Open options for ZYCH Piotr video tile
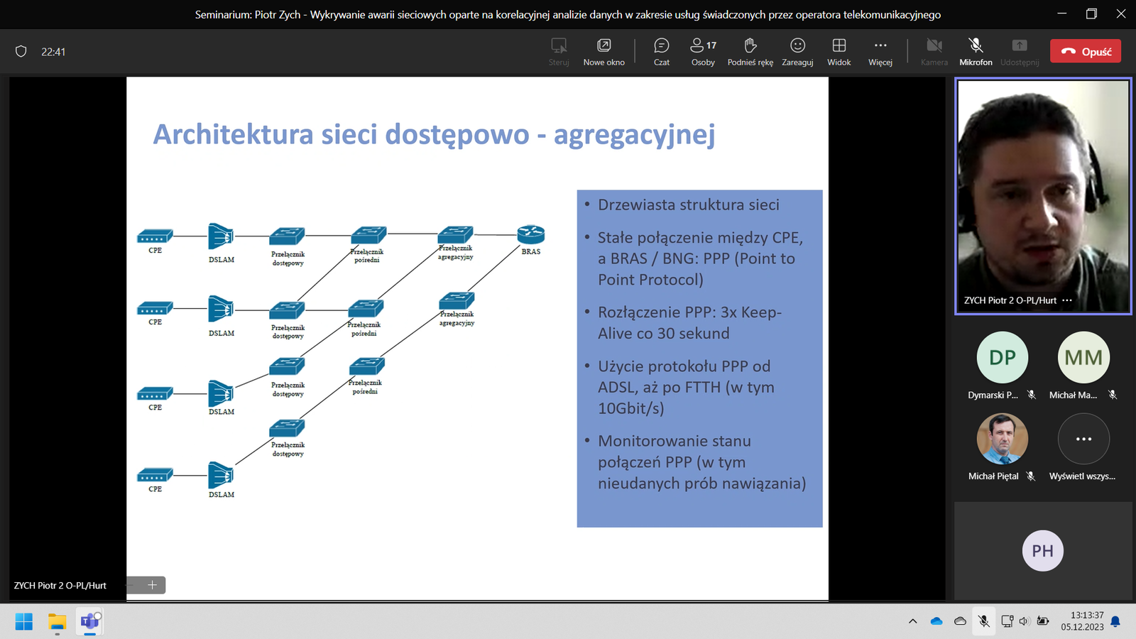This screenshot has height=639, width=1136. point(1066,300)
